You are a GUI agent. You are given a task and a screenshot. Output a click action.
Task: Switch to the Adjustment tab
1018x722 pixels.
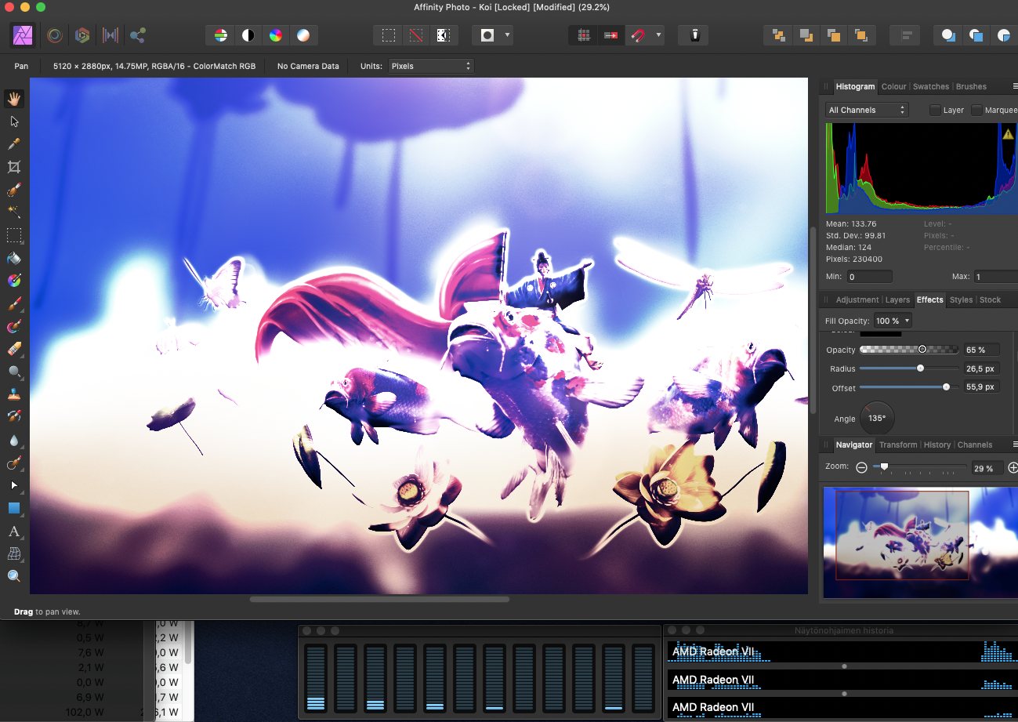[857, 299]
